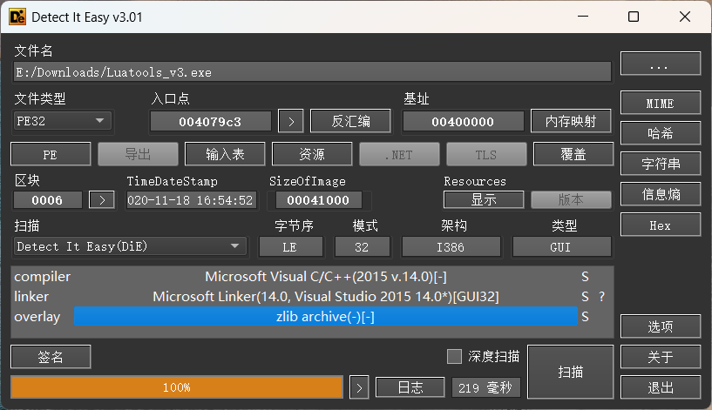Click the orange 100% progress bar

177,387
